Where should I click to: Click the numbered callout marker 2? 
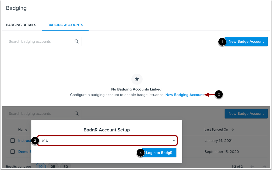click(219, 94)
